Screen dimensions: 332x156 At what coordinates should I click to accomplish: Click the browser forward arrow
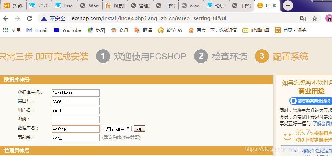point(18,18)
